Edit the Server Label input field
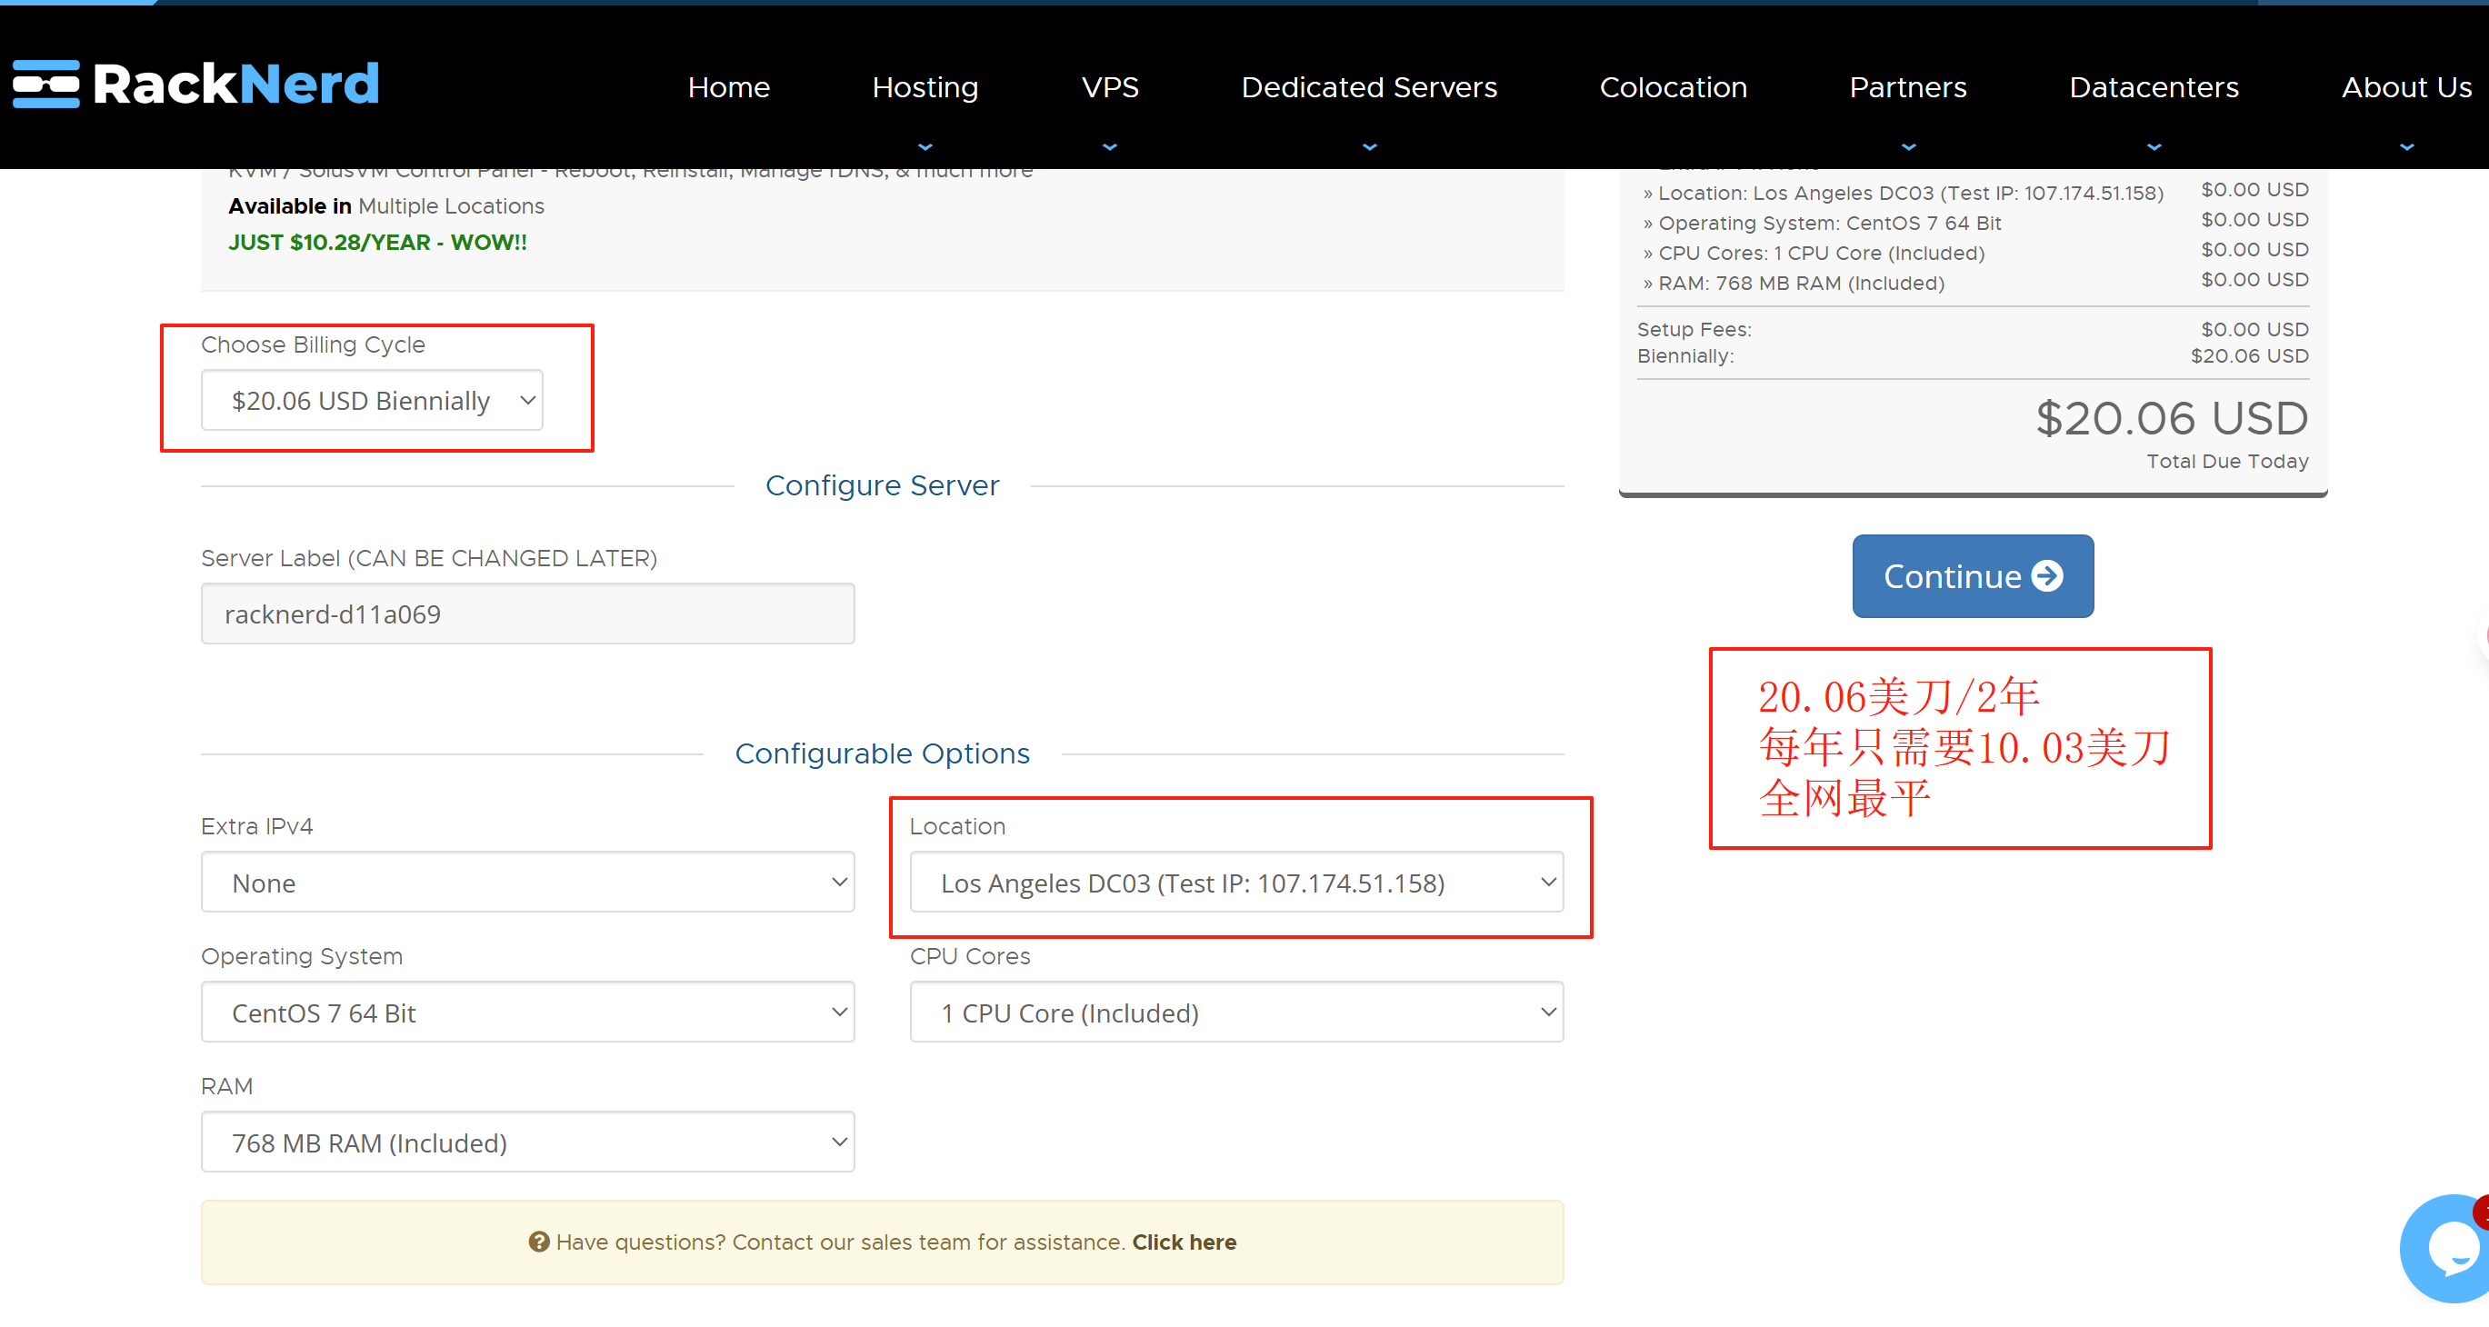This screenshot has height=1327, width=2489. pyautogui.click(x=527, y=614)
